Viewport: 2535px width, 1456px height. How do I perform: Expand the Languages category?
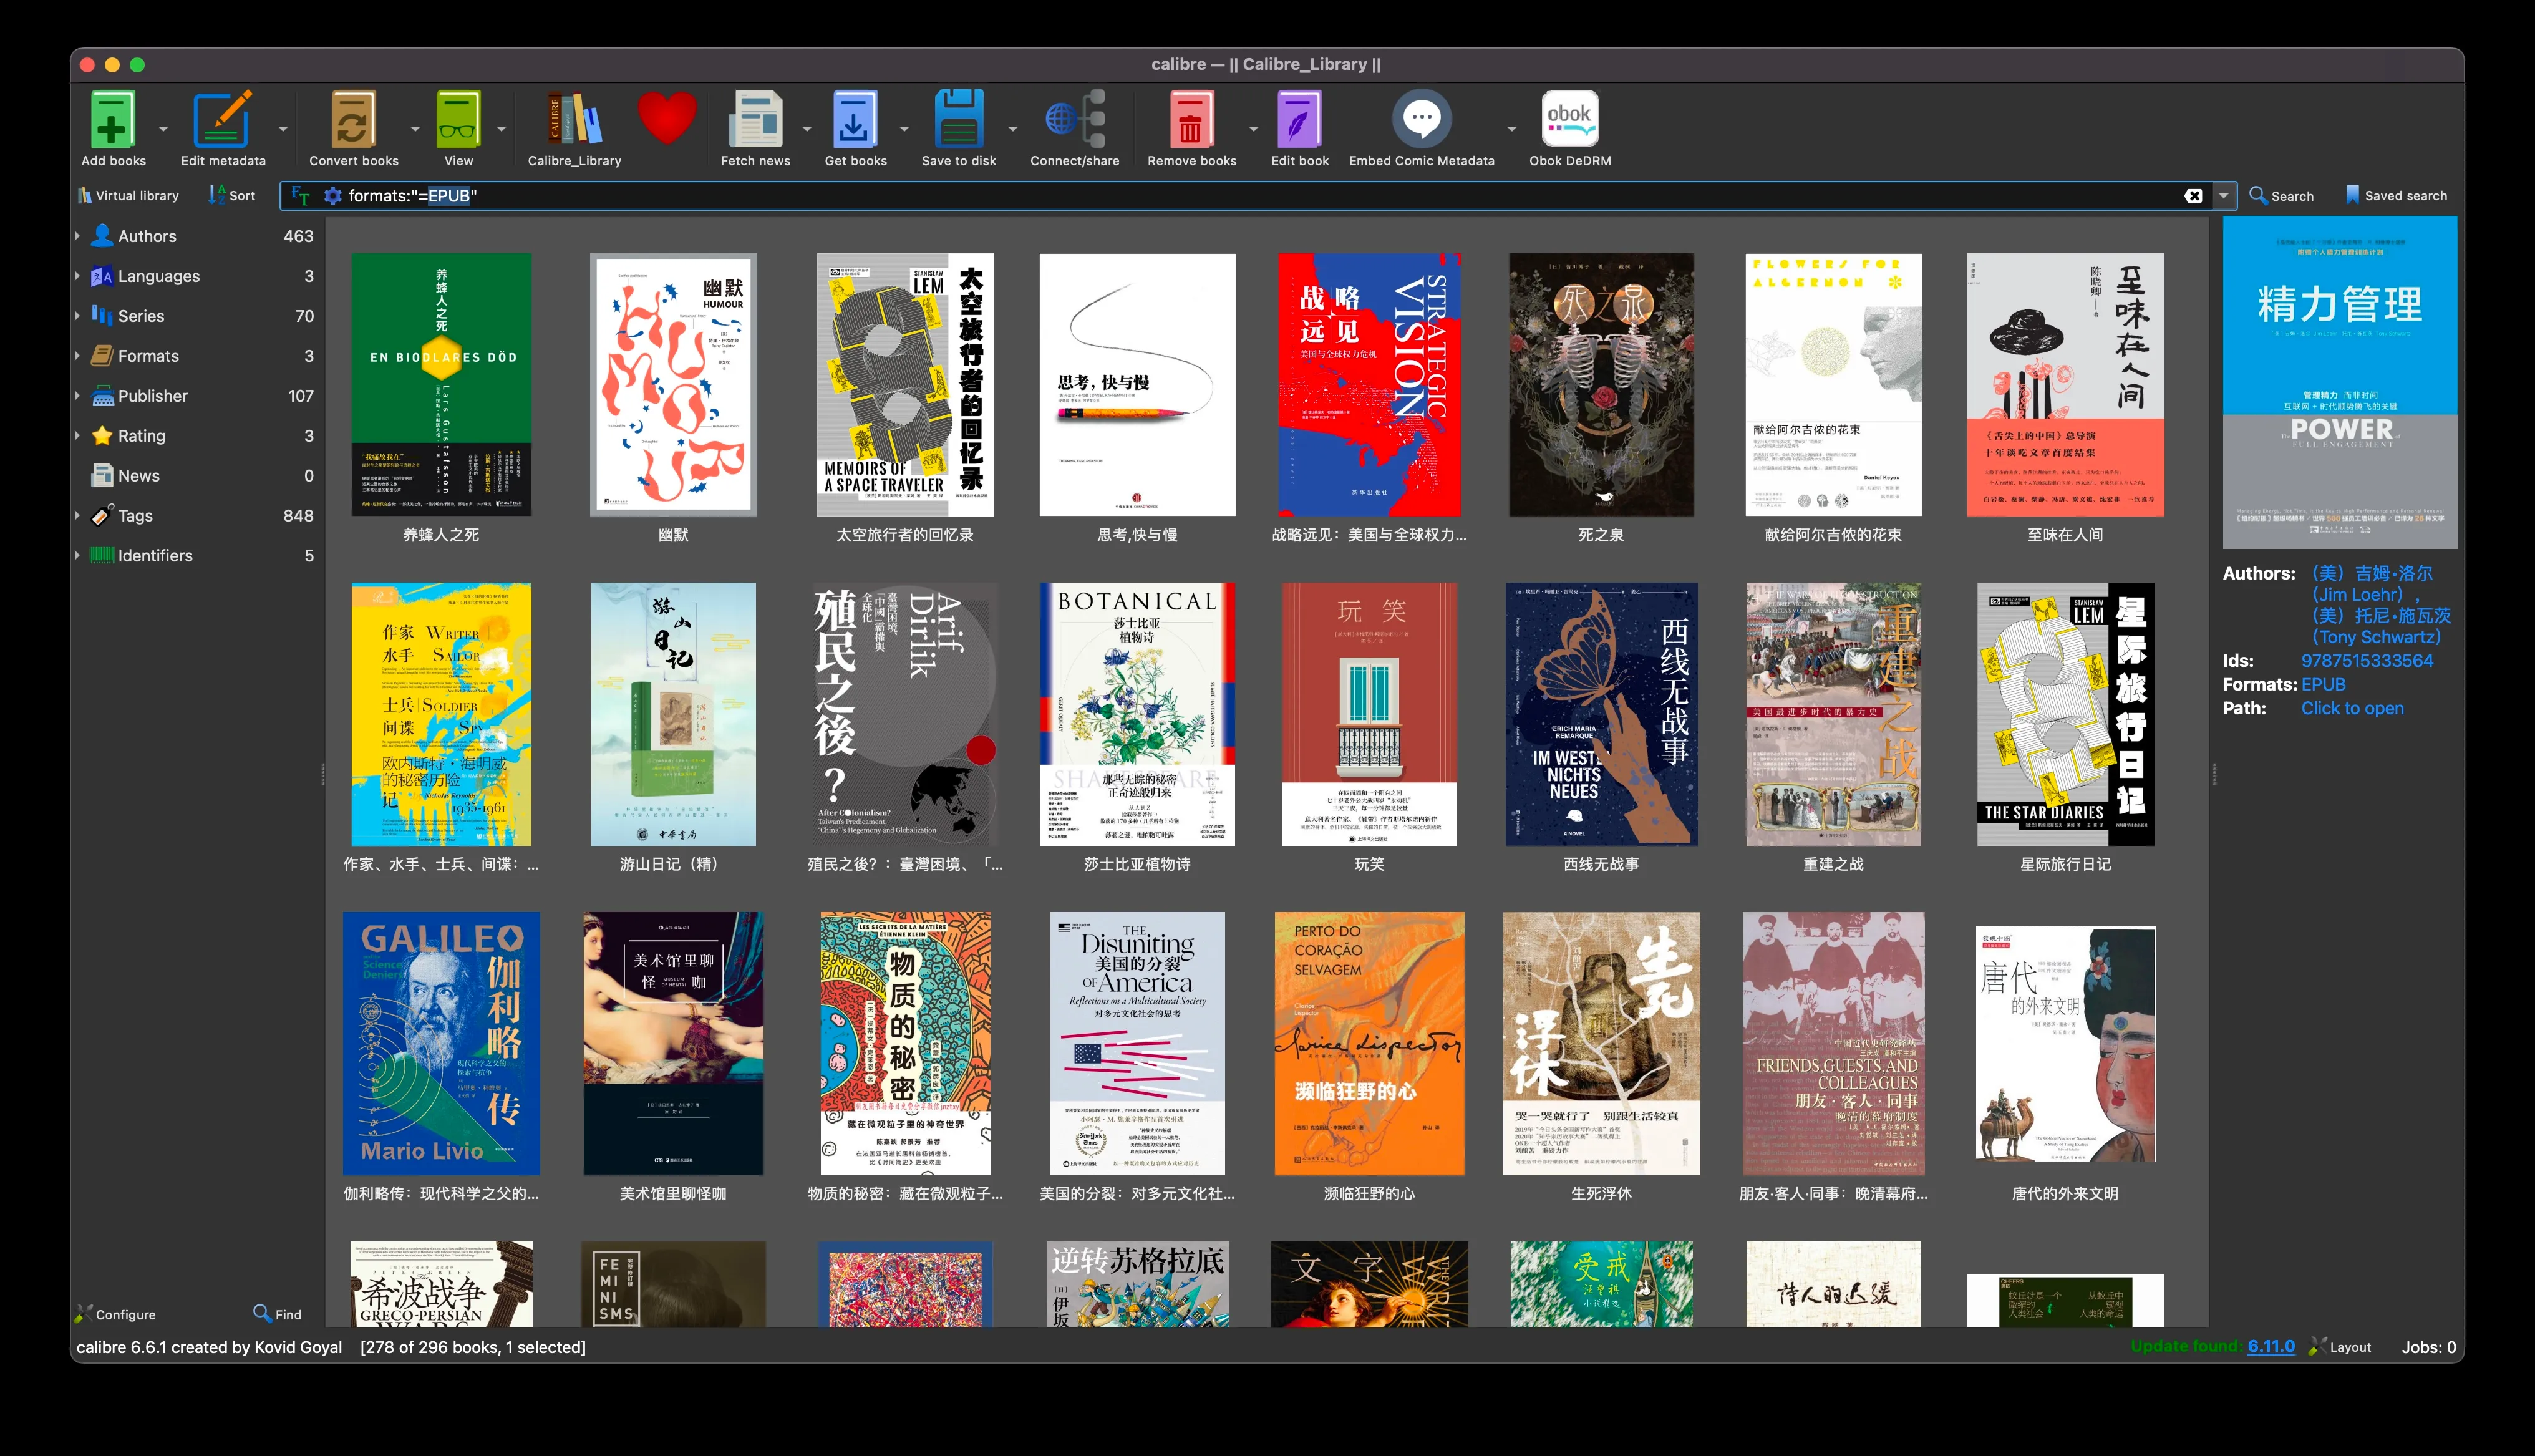[77, 276]
